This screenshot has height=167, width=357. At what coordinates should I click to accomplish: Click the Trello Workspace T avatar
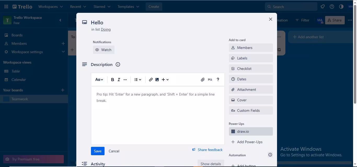pos(7,20)
